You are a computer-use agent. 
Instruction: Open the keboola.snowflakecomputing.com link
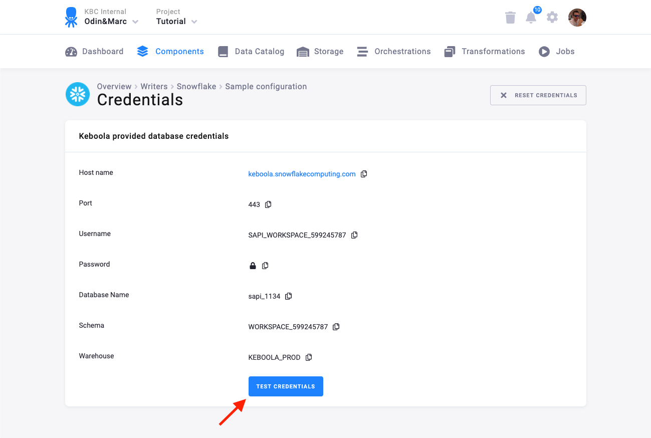[x=302, y=174]
